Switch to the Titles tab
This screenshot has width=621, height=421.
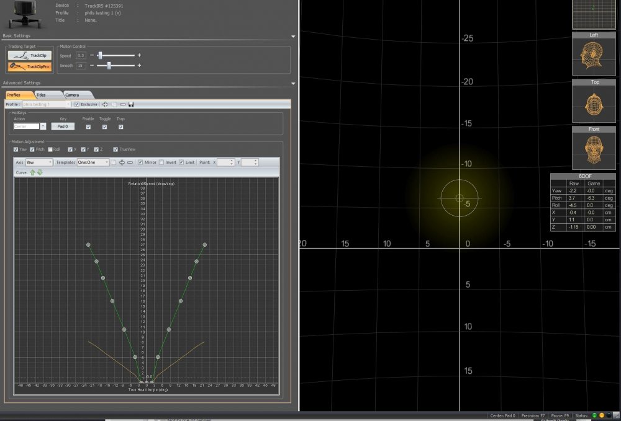click(41, 95)
